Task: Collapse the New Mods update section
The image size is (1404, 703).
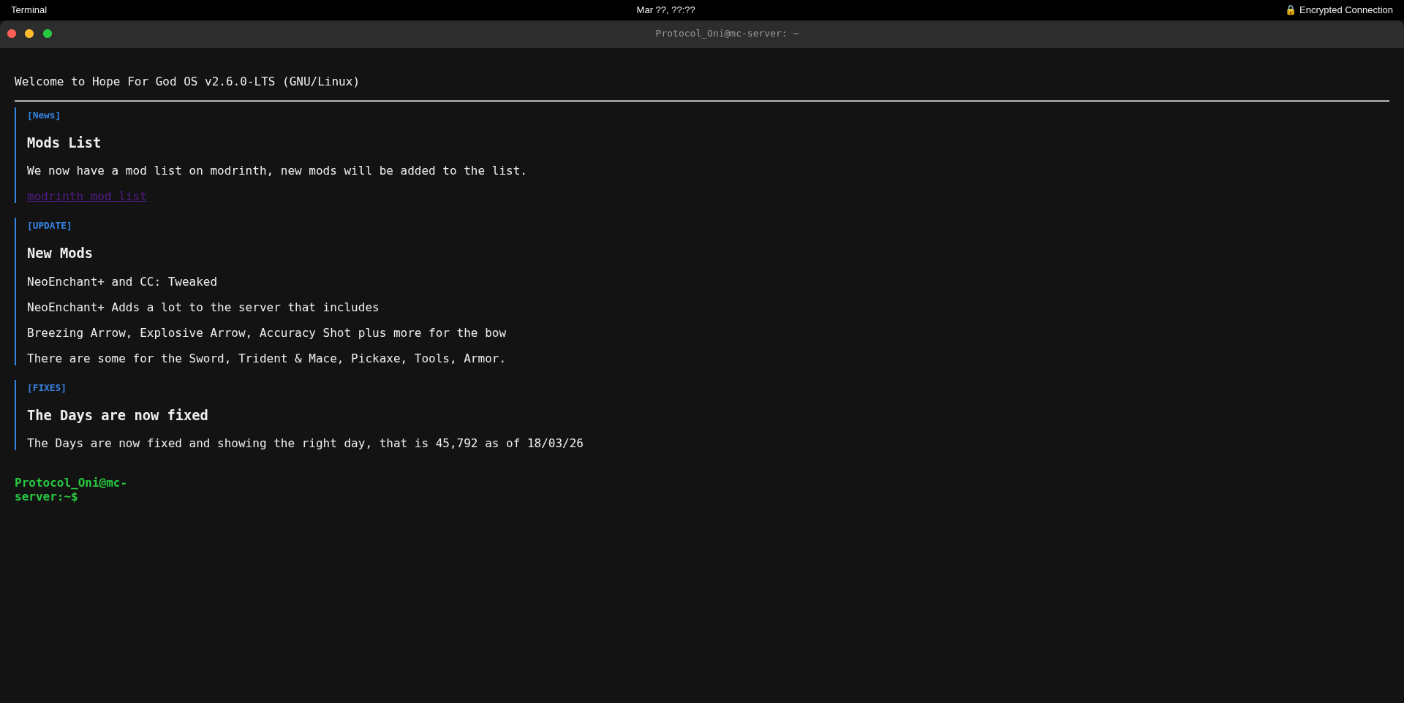Action: point(59,254)
